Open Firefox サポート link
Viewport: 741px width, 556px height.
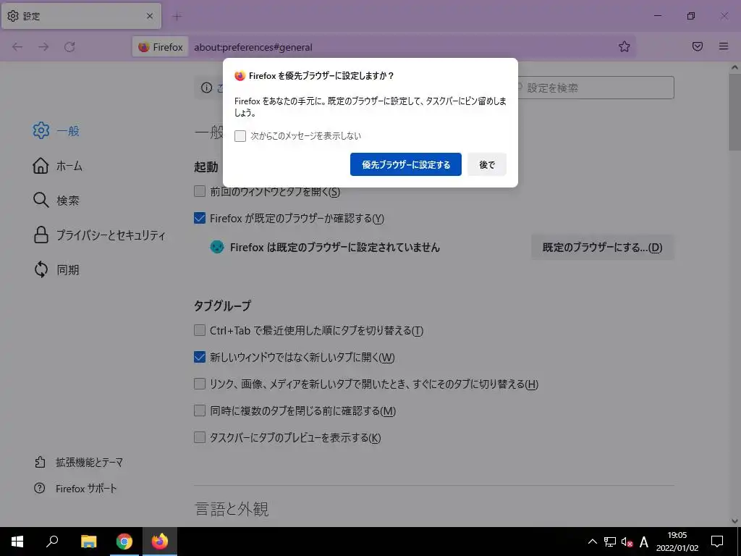click(75, 489)
